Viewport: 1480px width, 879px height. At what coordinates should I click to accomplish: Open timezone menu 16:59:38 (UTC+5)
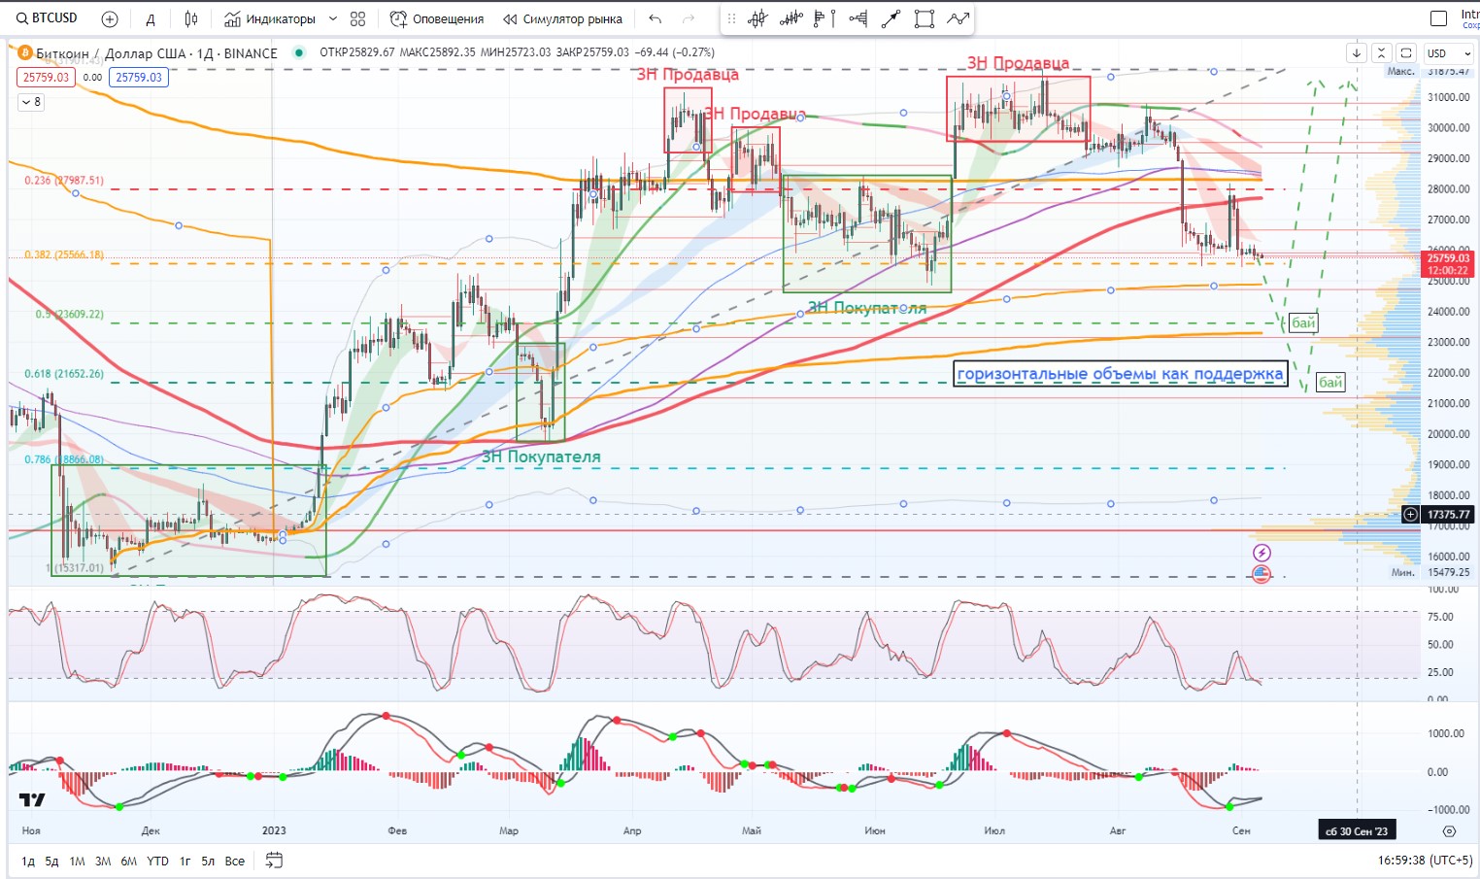(1425, 861)
